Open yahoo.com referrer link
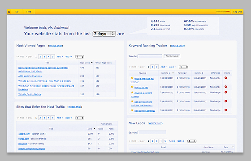Viewport: 251px width, 161px height. [x=24, y=139]
